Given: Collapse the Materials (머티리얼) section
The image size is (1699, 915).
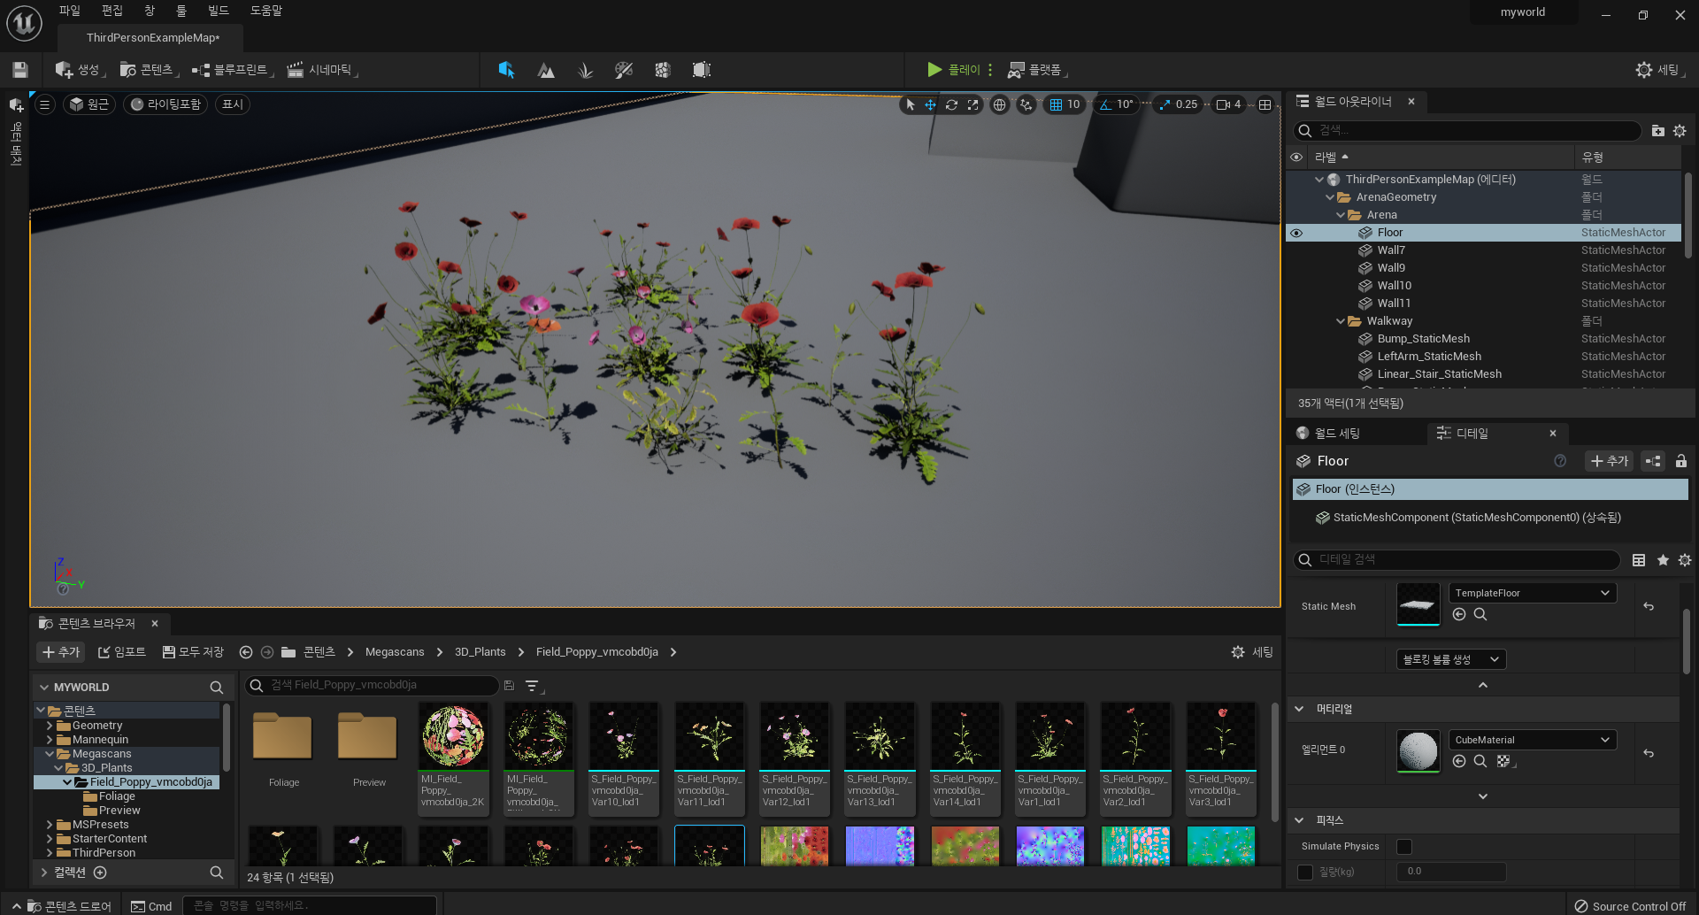Looking at the screenshot, I should 1299,709.
